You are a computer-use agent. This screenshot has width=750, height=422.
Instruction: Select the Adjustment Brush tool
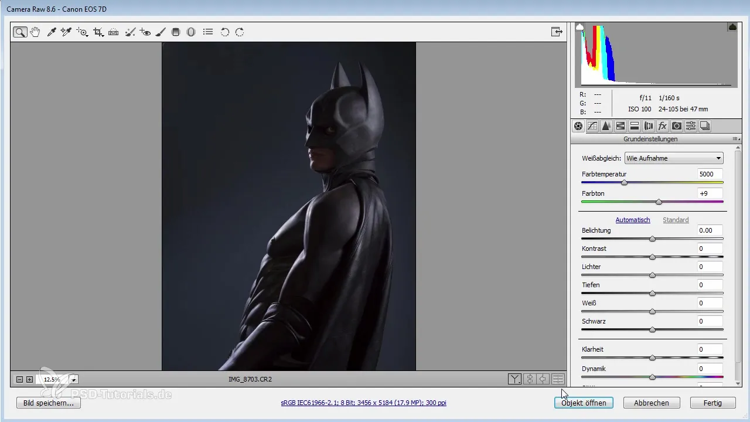click(x=161, y=32)
